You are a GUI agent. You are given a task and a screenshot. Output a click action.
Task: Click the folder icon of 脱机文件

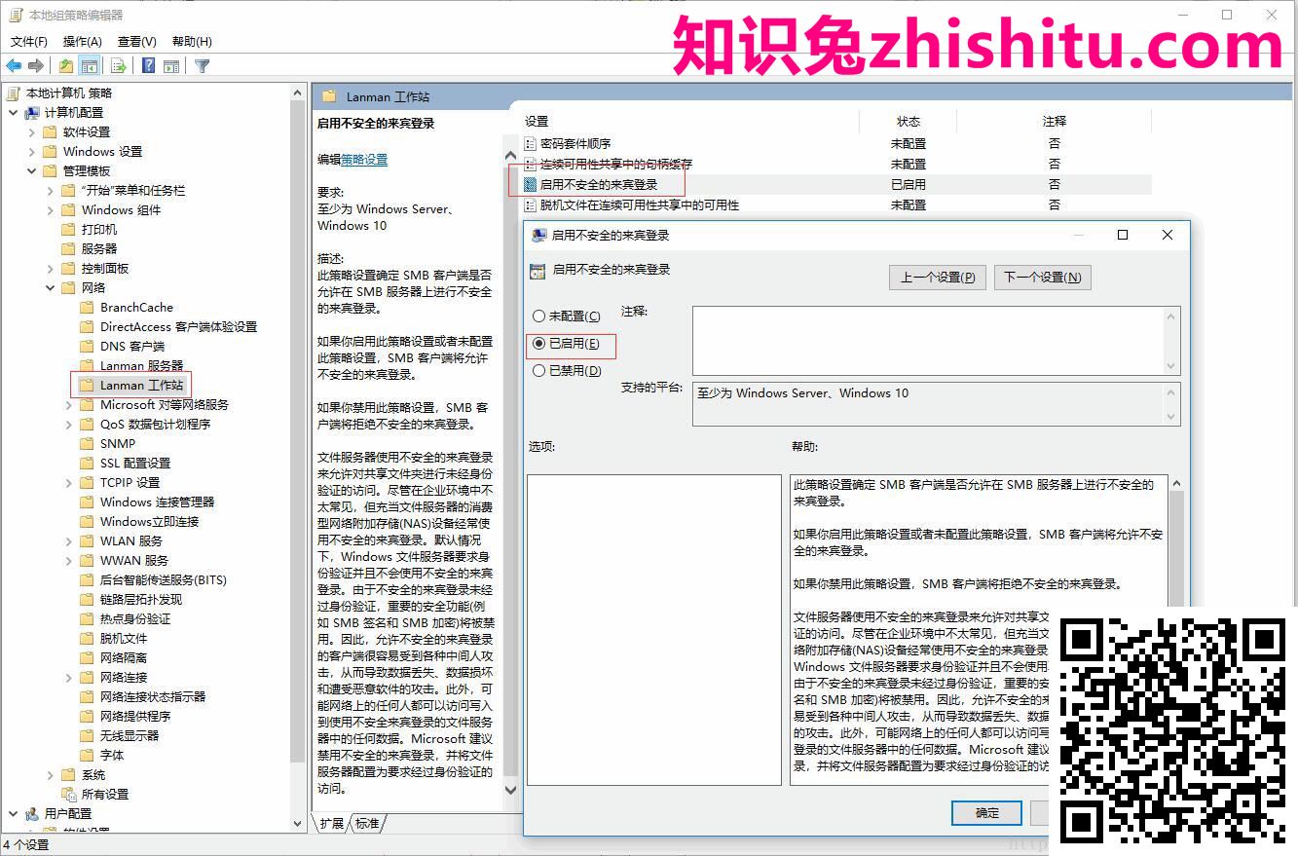(87, 638)
